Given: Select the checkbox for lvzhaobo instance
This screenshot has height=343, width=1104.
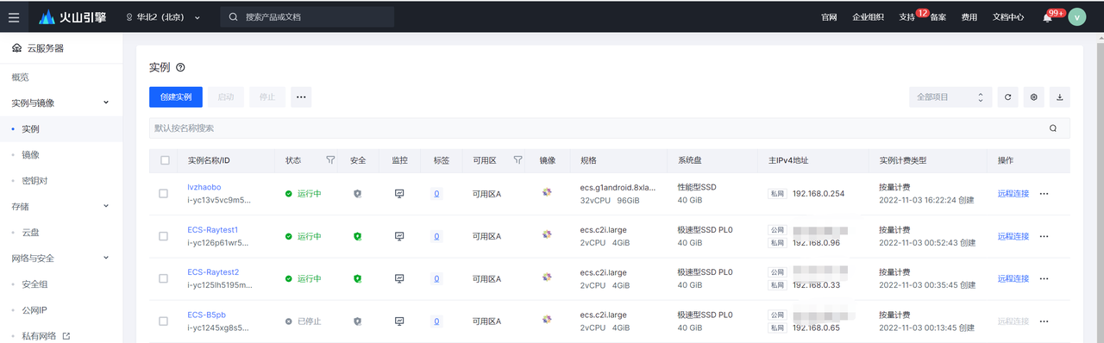Looking at the screenshot, I should (164, 194).
